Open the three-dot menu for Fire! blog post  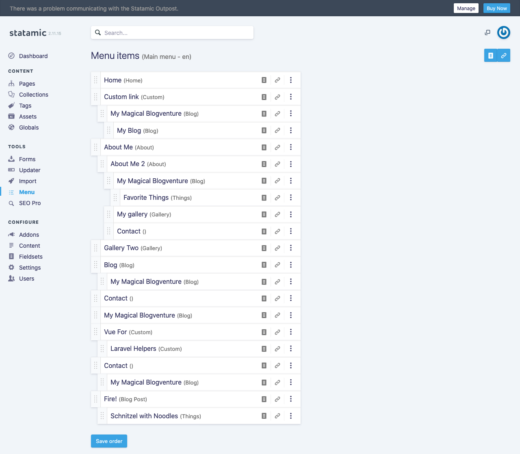(291, 399)
